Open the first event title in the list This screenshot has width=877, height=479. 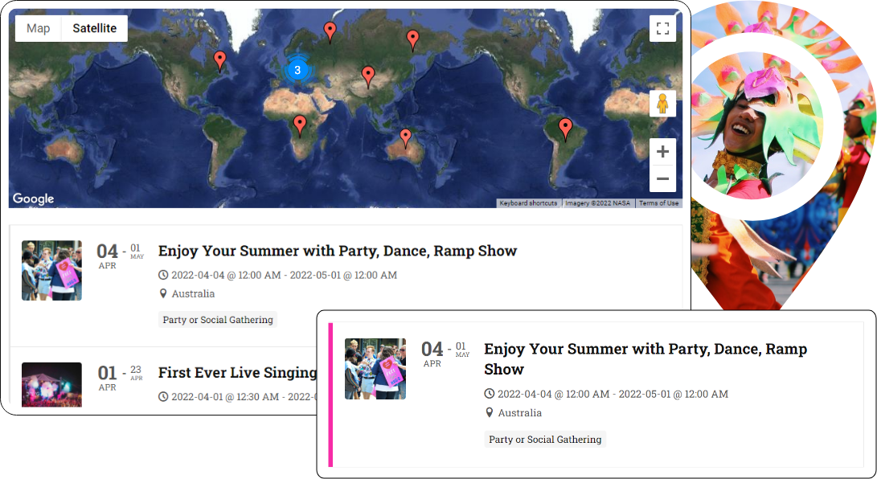337,251
